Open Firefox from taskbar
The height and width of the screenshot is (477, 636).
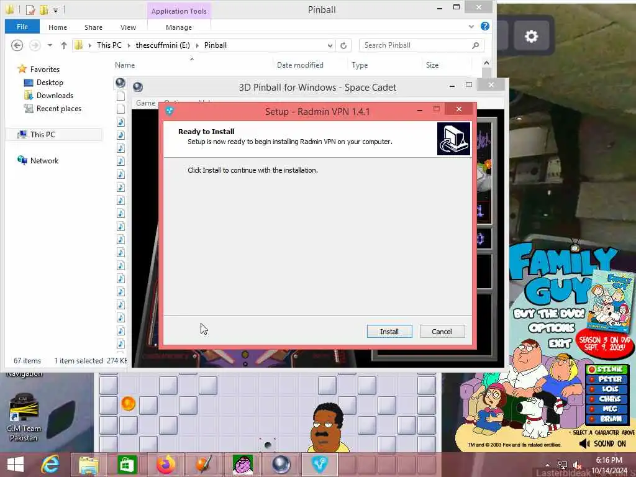pos(166,465)
